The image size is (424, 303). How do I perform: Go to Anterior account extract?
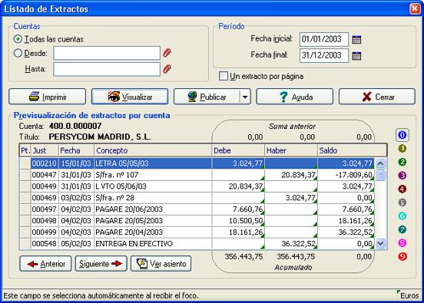pyautogui.click(x=45, y=264)
